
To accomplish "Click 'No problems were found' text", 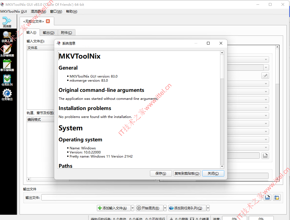I will pyautogui.click(x=95, y=117).
